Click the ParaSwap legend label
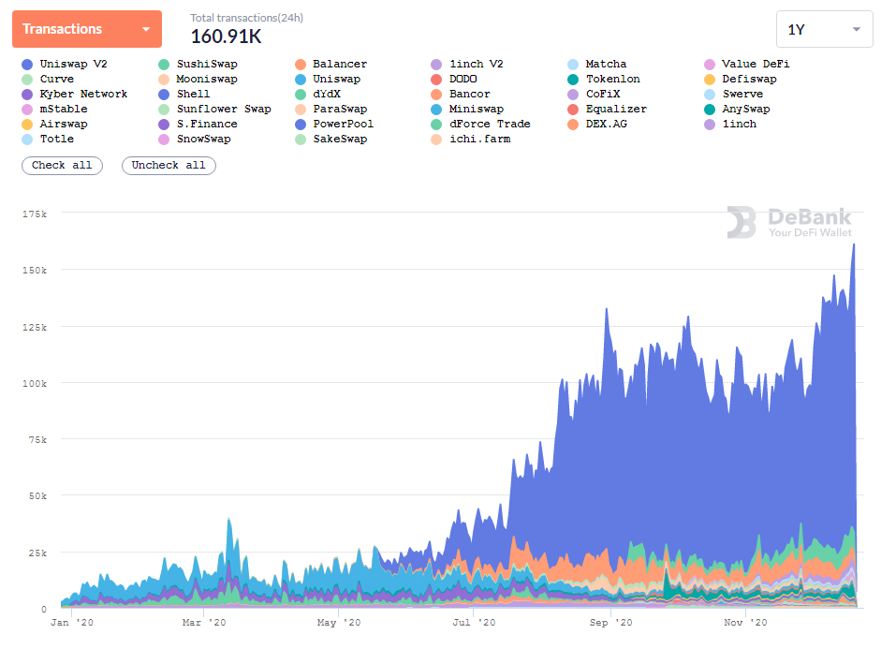Image resolution: width=881 pixels, height=649 pixels. (340, 109)
